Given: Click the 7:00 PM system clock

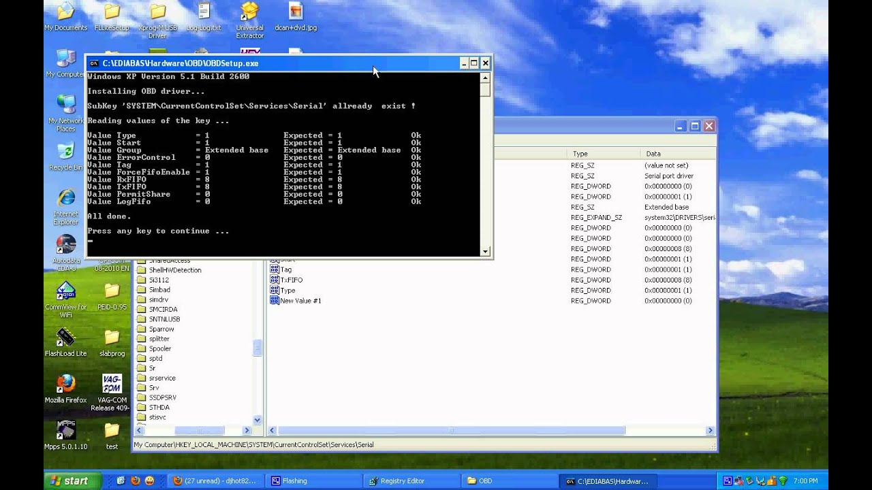Looking at the screenshot, I should 806,480.
